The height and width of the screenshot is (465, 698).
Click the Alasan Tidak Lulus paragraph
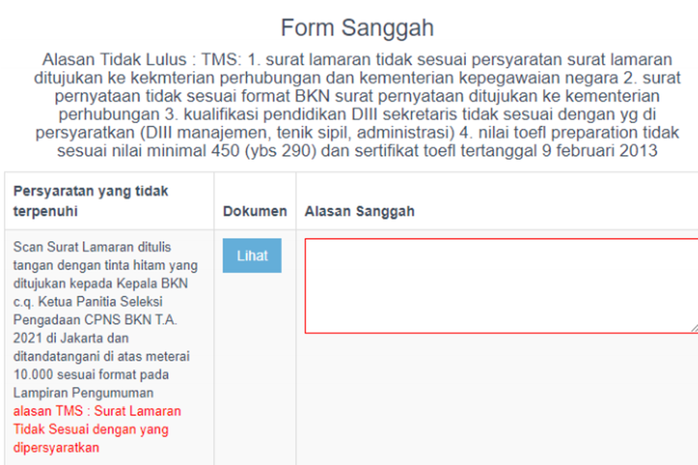(x=357, y=105)
